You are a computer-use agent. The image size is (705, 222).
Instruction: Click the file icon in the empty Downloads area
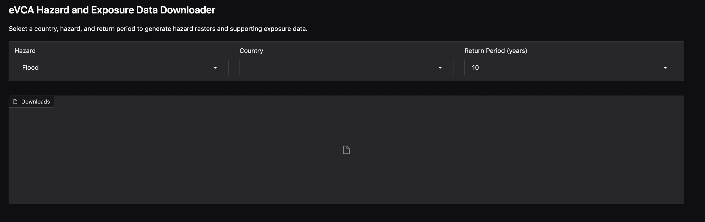coord(346,150)
